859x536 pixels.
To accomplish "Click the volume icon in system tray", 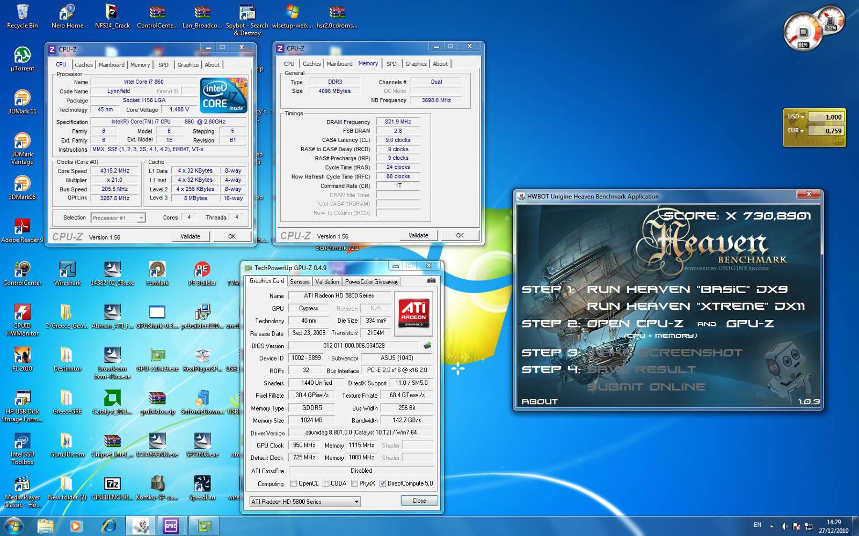I will [784, 526].
